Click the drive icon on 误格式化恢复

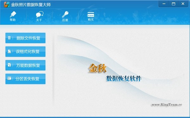[9, 51]
